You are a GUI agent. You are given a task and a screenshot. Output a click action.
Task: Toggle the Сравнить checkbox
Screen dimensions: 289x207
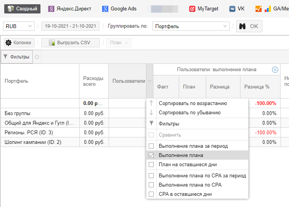point(151,135)
